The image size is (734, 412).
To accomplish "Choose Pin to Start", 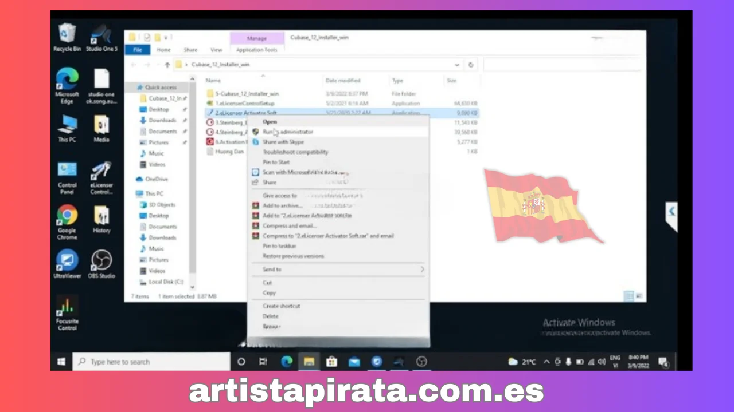I will click(x=338, y=163).
